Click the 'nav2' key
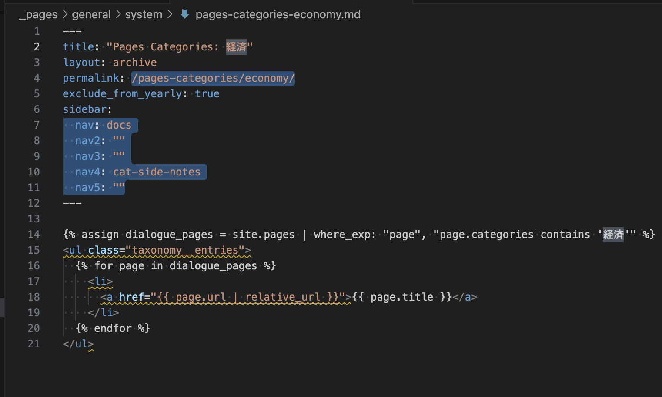Image resolution: width=662 pixels, height=397 pixels. (88, 141)
